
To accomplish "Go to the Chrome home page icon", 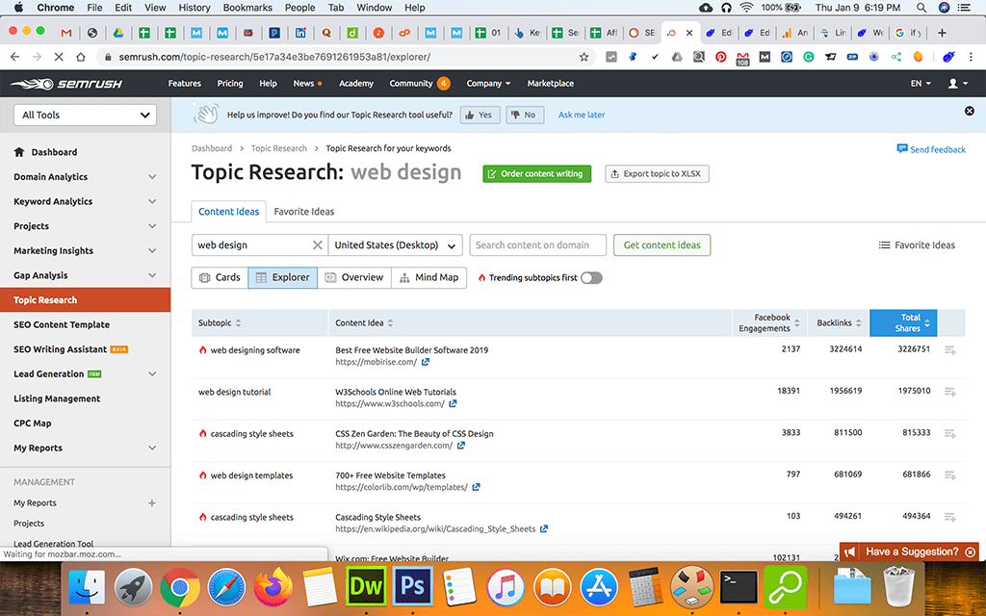I will pos(81,57).
